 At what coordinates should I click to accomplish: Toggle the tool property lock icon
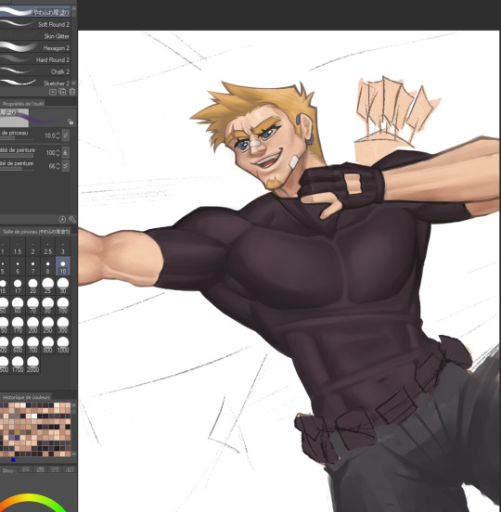point(71,122)
